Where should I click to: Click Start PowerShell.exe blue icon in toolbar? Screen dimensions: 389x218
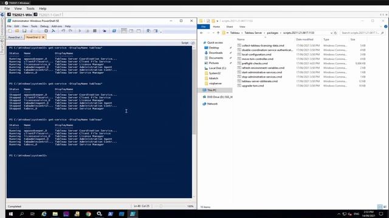pos(114,31)
